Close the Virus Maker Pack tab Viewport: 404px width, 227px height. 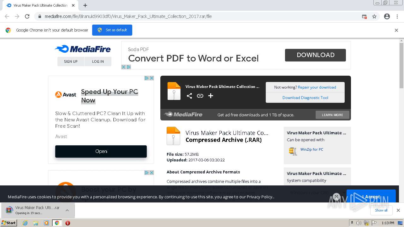coord(73,5)
